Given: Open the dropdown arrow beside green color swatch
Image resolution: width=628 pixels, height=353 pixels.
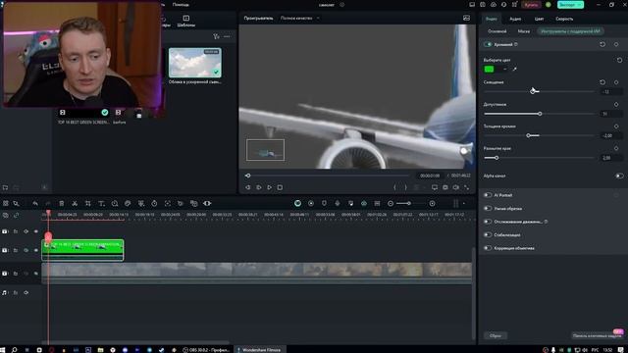Looking at the screenshot, I should 504,70.
